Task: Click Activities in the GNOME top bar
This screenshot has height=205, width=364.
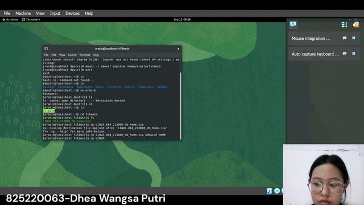Action: [10, 19]
